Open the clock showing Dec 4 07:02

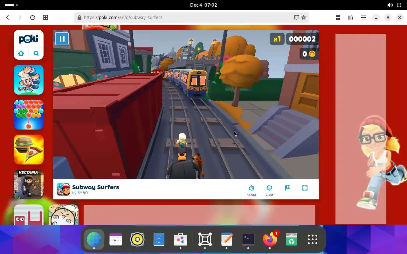(203, 5)
